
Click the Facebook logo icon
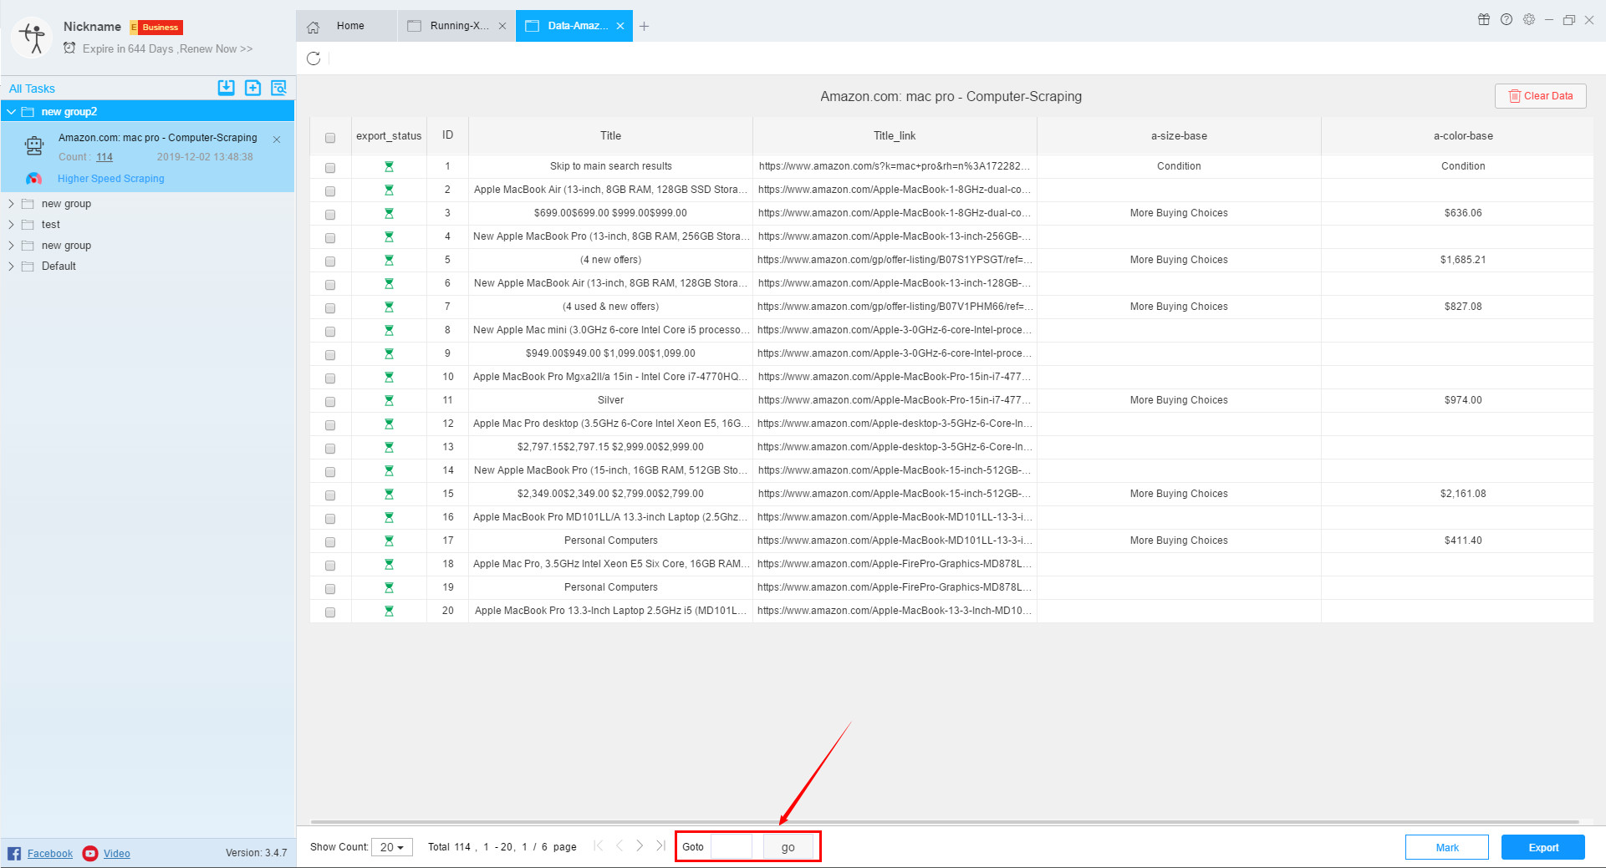[14, 853]
